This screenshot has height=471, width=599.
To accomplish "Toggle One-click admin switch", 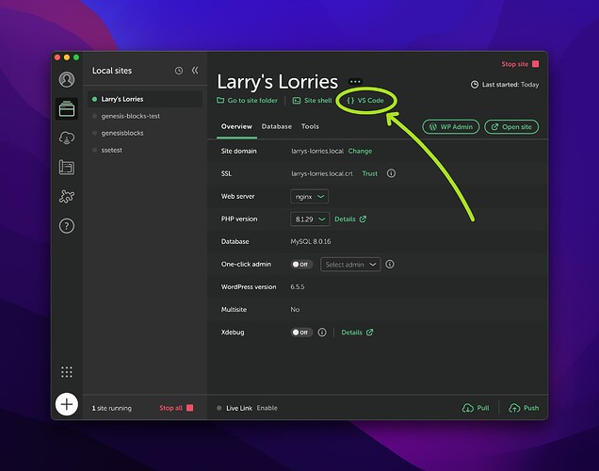I will coord(301,265).
